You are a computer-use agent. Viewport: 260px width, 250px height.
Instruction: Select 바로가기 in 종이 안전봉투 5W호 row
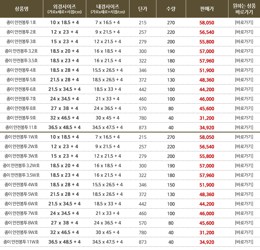point(244,194)
